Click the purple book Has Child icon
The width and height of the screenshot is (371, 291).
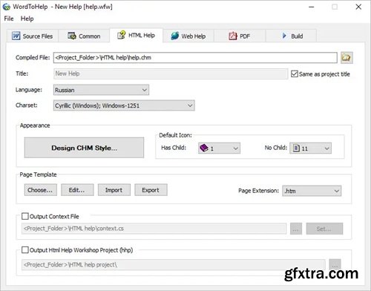click(204, 148)
